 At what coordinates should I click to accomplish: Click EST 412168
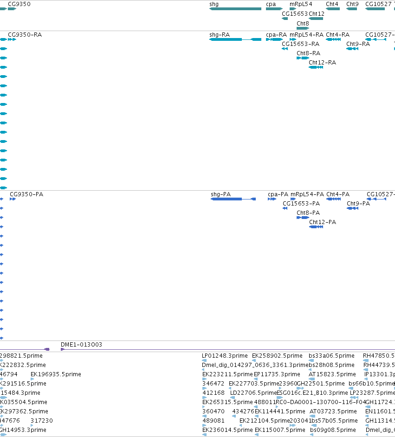[213, 393]
